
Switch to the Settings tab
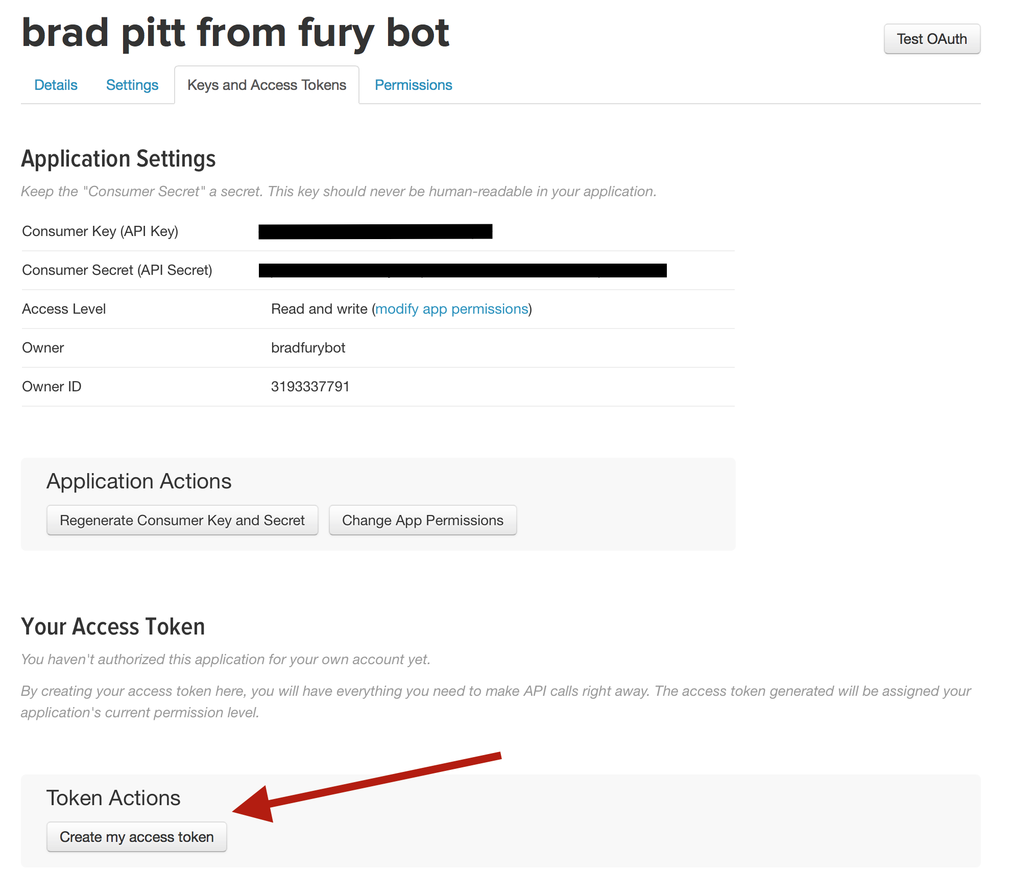click(x=132, y=85)
